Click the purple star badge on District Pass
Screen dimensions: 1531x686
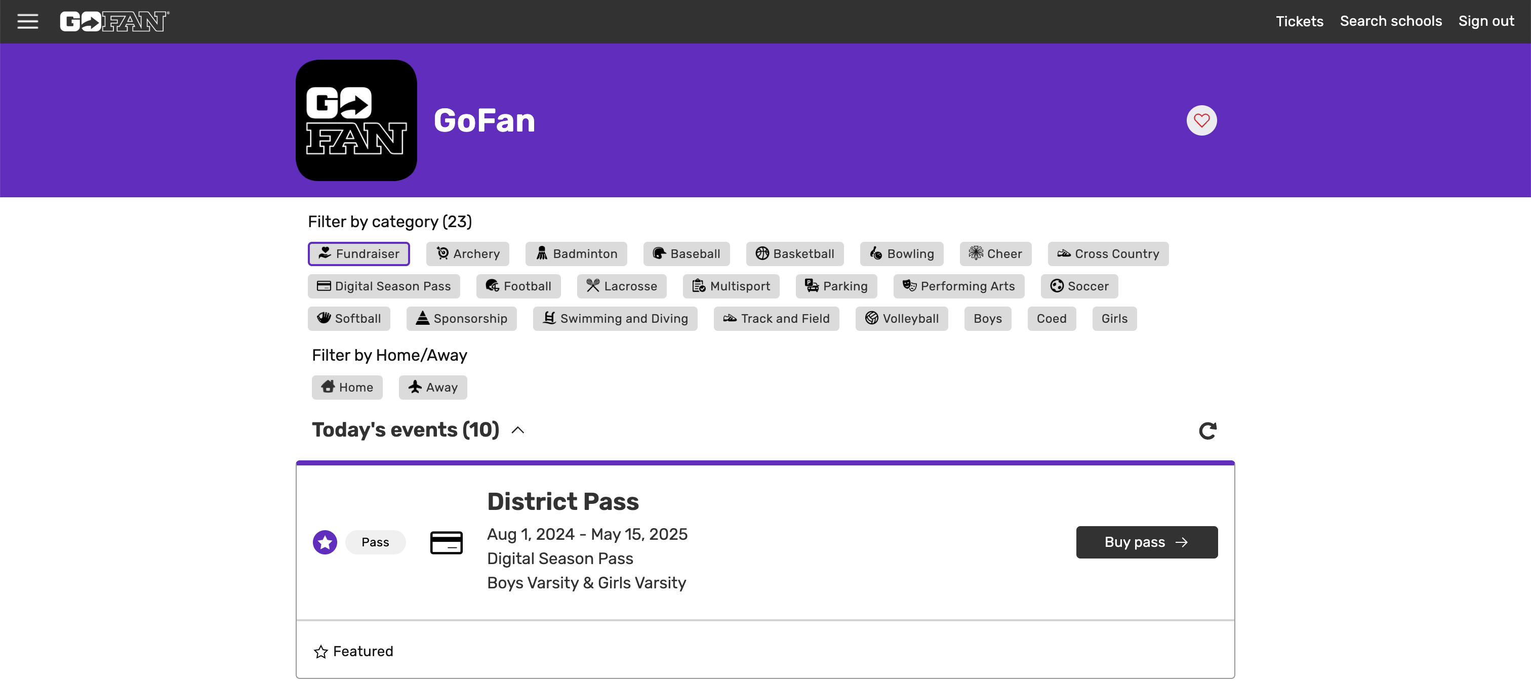point(325,542)
